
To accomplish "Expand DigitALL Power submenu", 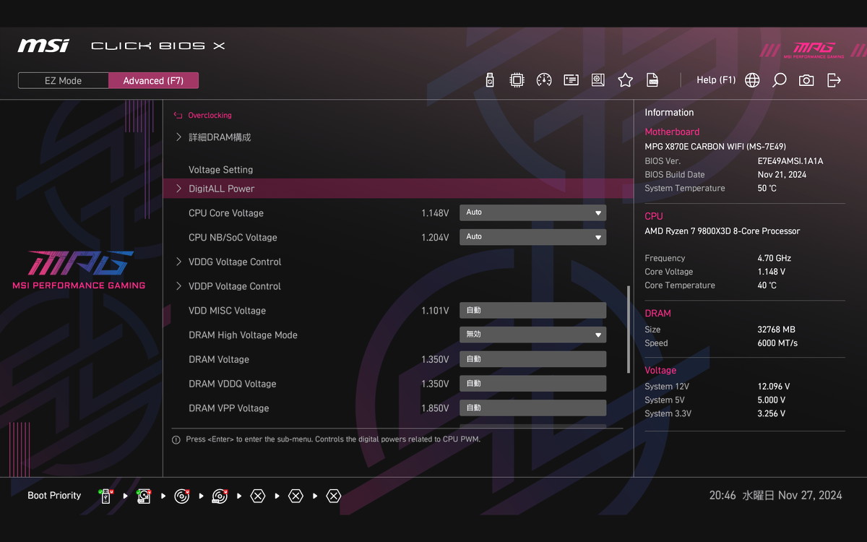I will click(398, 189).
